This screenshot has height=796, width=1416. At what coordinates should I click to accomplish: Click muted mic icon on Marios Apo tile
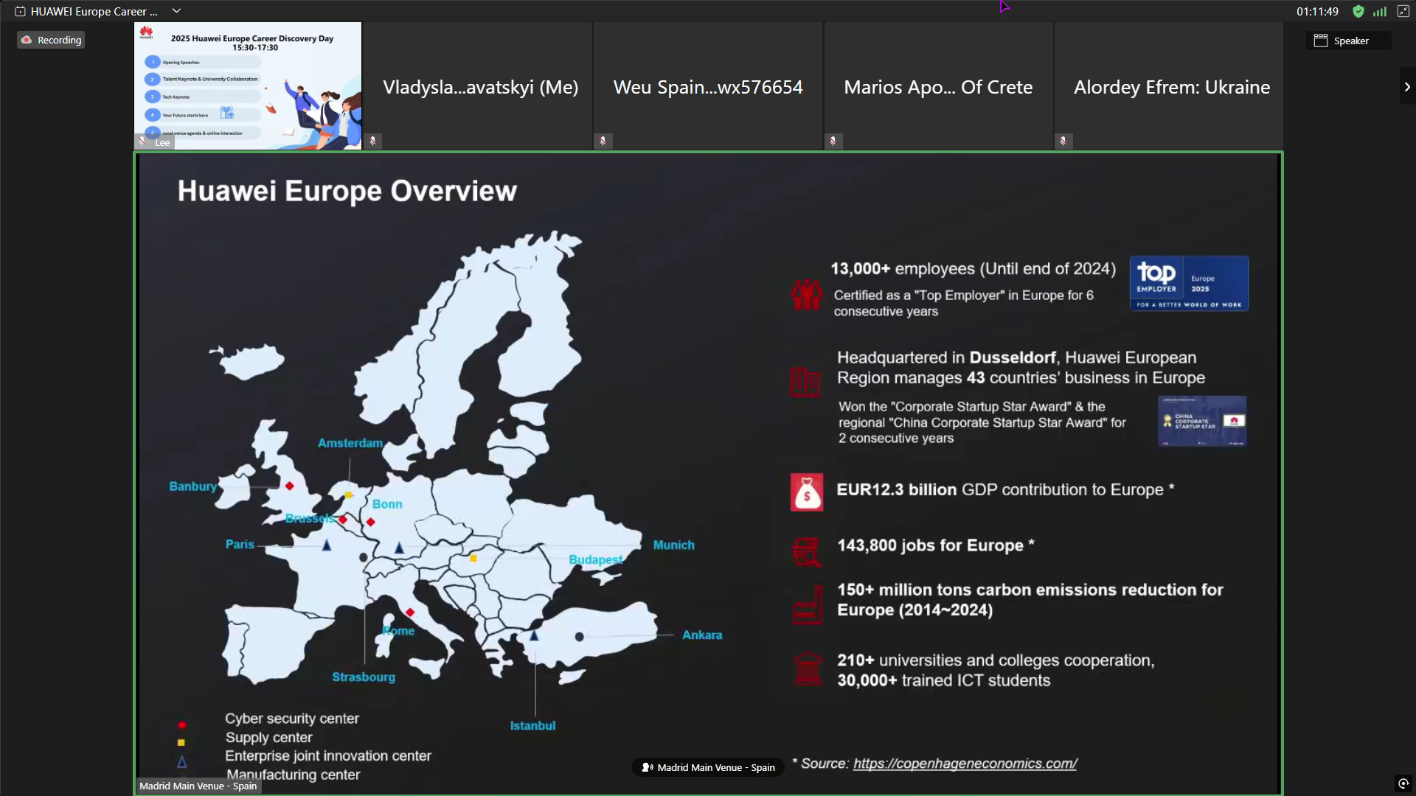click(x=833, y=141)
